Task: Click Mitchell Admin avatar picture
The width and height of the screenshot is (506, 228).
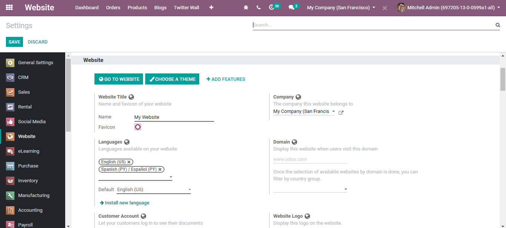Action: coord(401,7)
